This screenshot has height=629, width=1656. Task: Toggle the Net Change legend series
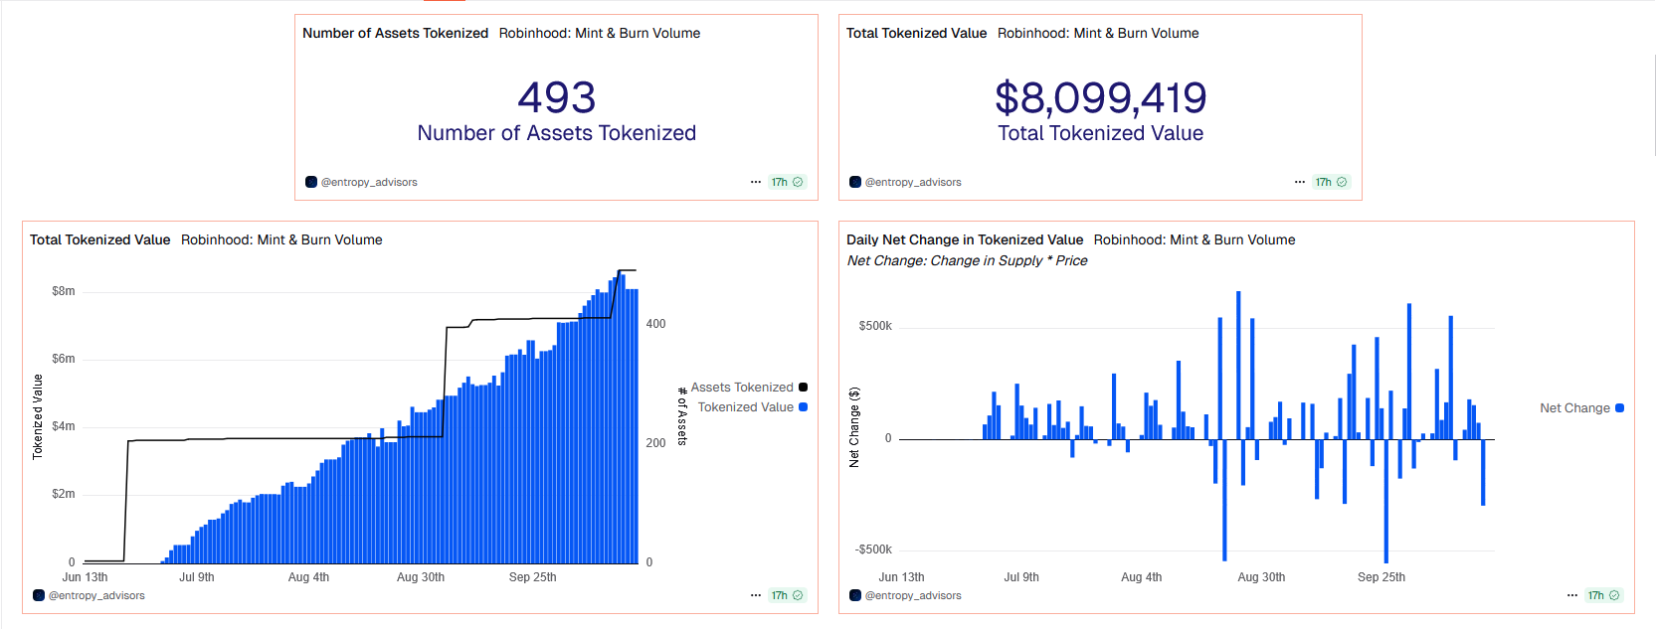(1574, 408)
